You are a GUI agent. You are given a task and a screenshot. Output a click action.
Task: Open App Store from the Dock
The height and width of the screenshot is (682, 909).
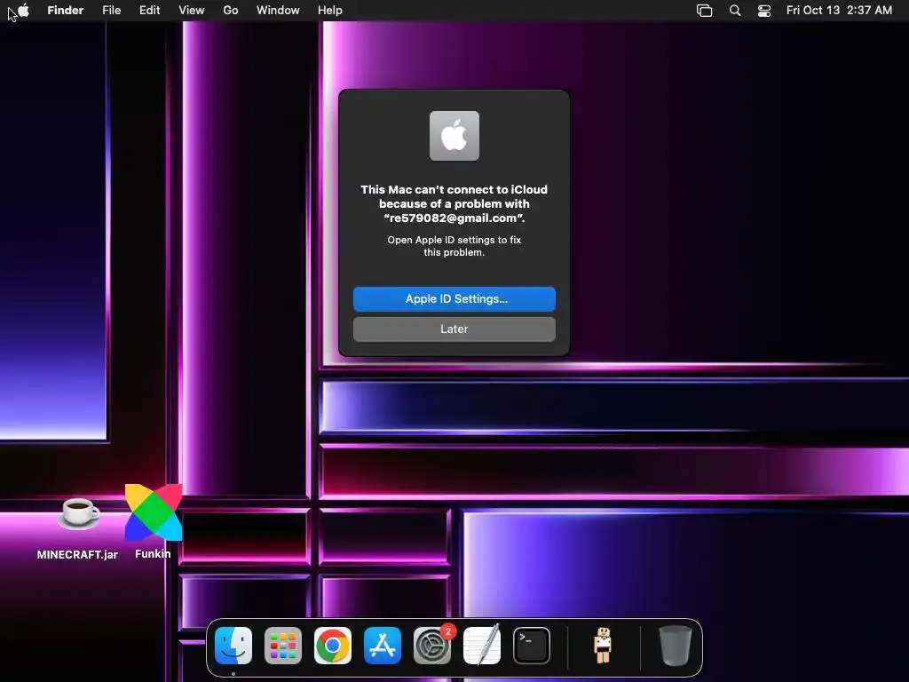coord(383,646)
